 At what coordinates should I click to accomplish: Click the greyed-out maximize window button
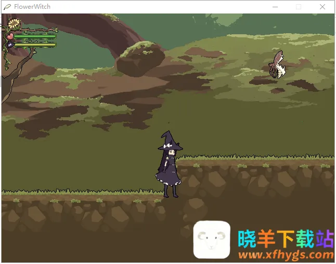coord(299,7)
